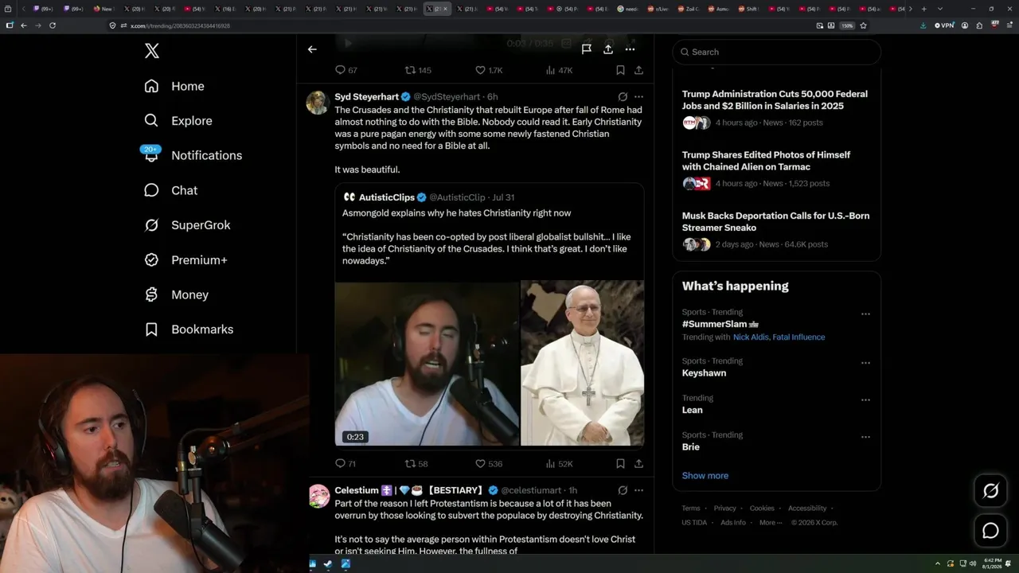Open a new browser tab with plus button
This screenshot has height=573, width=1019.
[x=923, y=9]
